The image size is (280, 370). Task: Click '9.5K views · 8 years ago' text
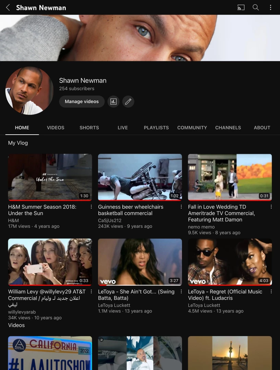[214, 232]
